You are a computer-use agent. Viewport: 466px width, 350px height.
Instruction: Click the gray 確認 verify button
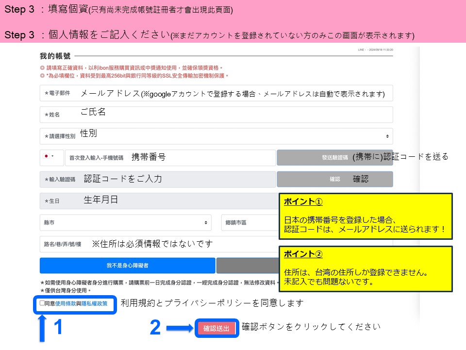334,179
